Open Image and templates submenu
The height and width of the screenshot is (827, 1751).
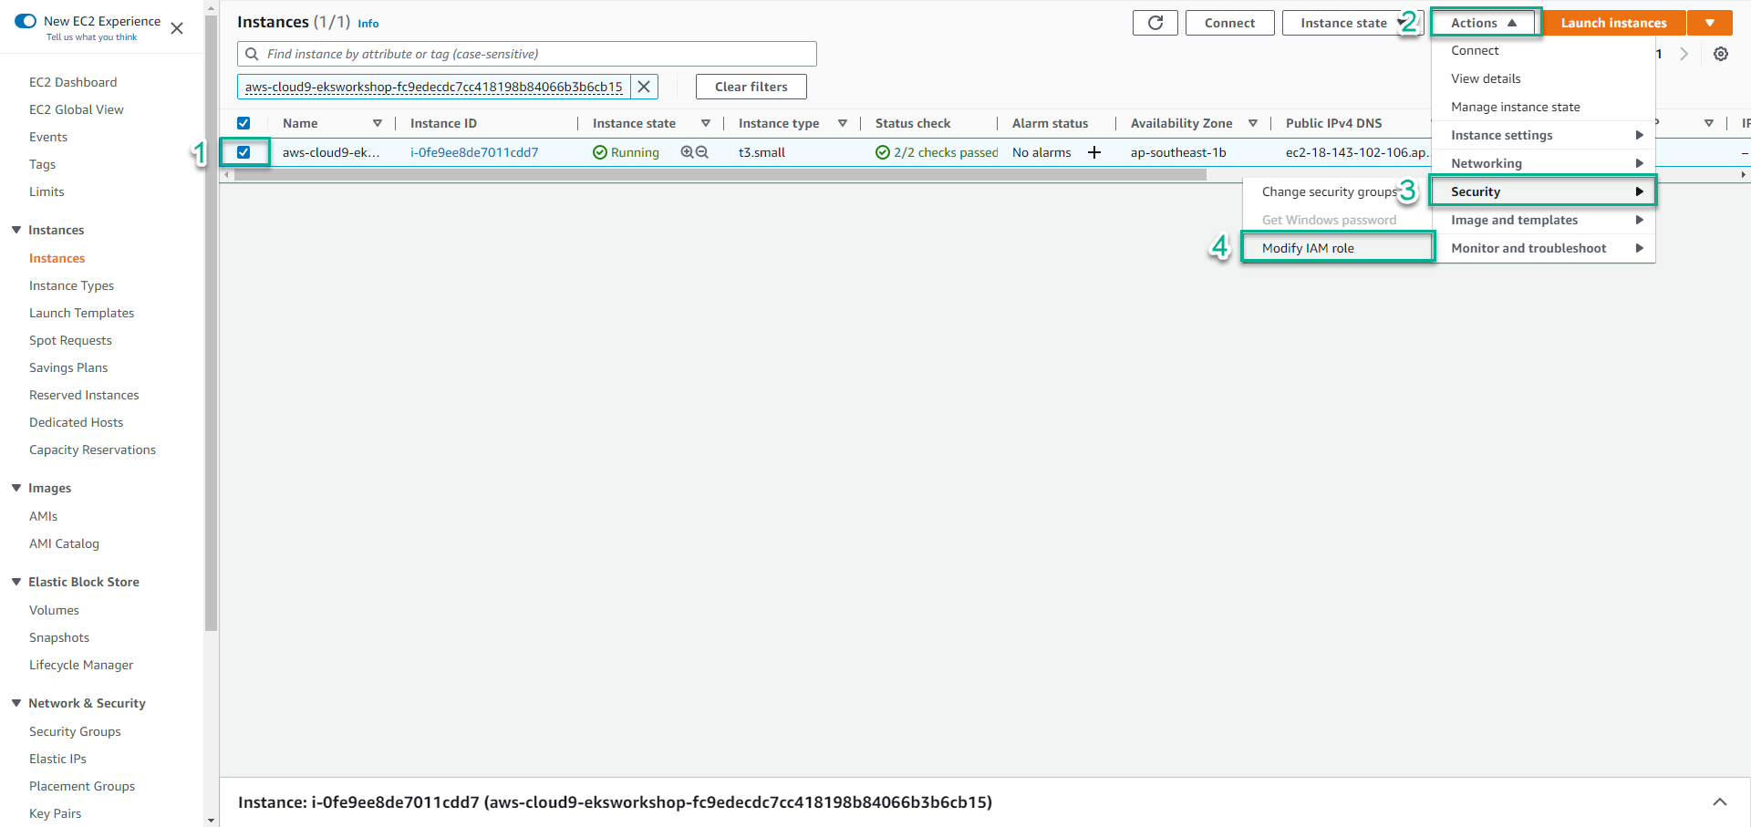(1543, 220)
